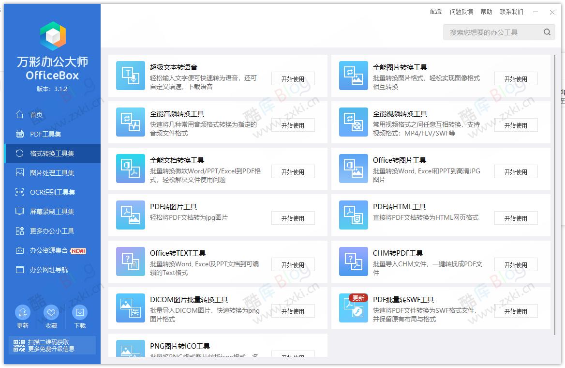Click 开始使用 for PDF批量转SWF工具
The width and height of the screenshot is (565, 368).
click(x=516, y=311)
